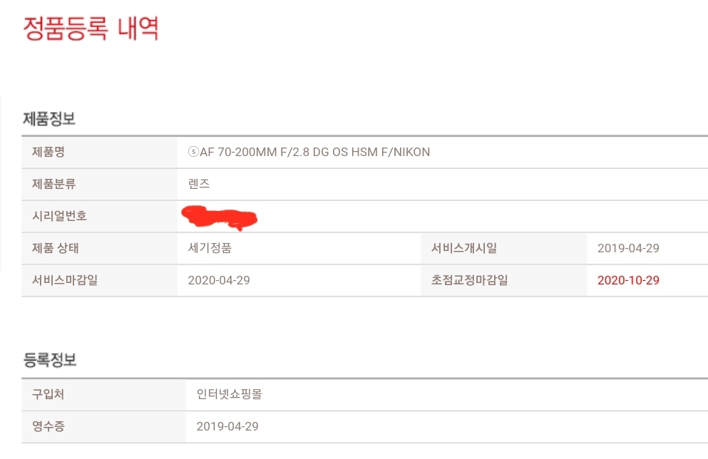Select the 제품정보 section heading
This screenshot has width=708, height=459.
(x=49, y=119)
